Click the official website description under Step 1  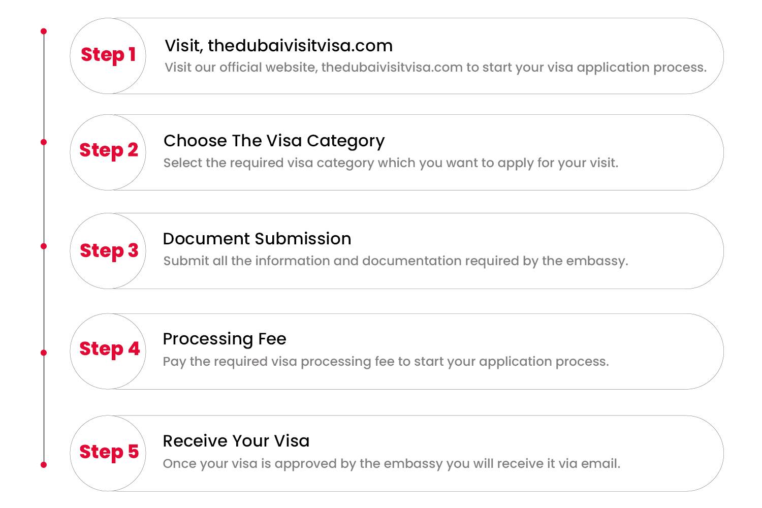click(x=435, y=68)
